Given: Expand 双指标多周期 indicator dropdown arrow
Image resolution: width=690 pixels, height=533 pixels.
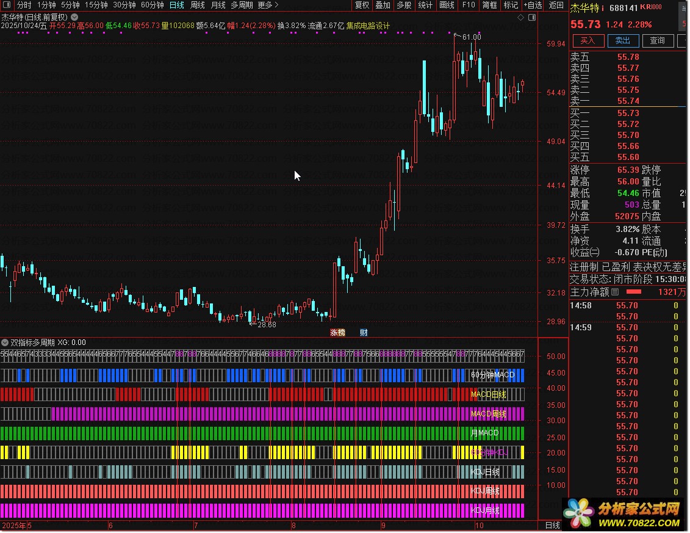Looking at the screenshot, I should 5,343.
